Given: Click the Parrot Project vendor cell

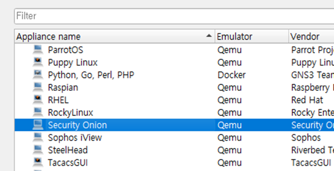Looking at the screenshot, I should (x=312, y=50).
